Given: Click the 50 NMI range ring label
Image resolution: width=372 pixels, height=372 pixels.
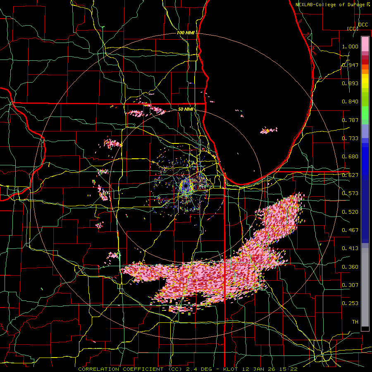Looking at the screenshot, I should click(186, 110).
